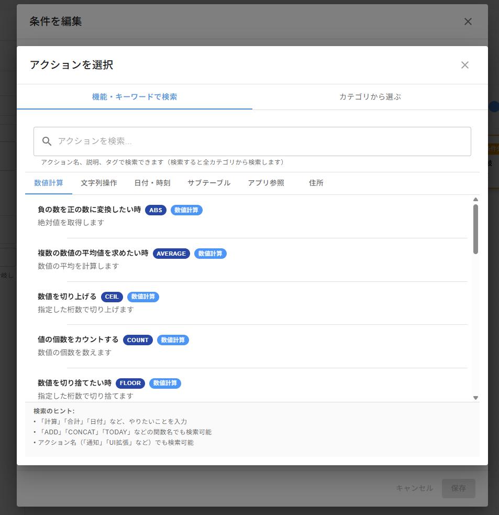The width and height of the screenshot is (499, 515).
Task: Click the 数値計算 tag beside AVERAGE
Action: coord(210,253)
